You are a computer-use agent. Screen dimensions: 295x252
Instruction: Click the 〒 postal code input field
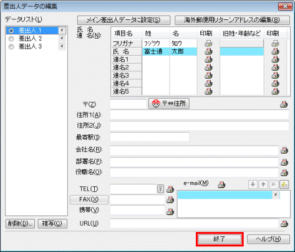(128, 104)
